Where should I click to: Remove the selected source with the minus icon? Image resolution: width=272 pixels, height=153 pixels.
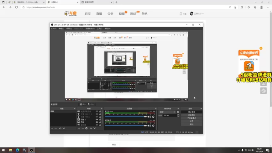83,128
